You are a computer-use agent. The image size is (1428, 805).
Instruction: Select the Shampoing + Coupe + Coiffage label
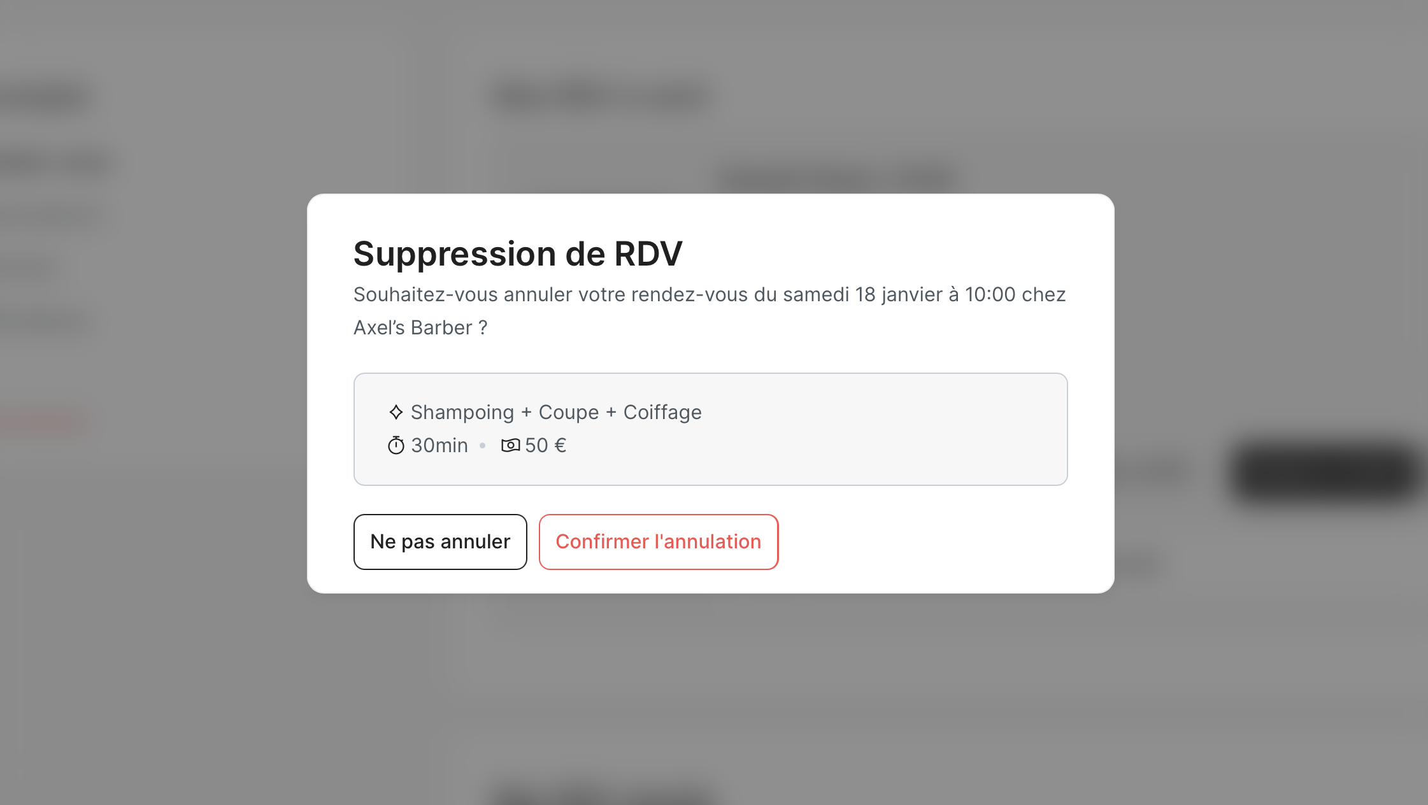tap(556, 412)
